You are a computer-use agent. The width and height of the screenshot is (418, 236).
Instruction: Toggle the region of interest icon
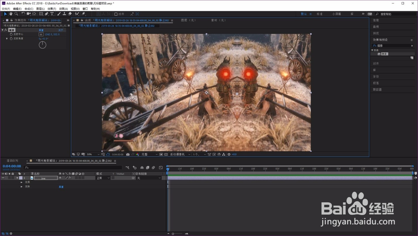[x=161, y=155]
